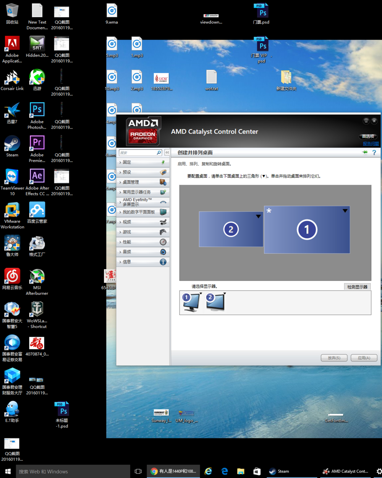Select the wot.txt file on the desktop

211,80
